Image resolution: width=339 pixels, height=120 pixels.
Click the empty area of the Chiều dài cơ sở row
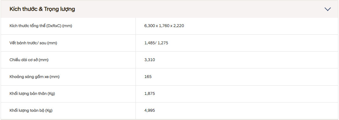[x=246, y=60]
